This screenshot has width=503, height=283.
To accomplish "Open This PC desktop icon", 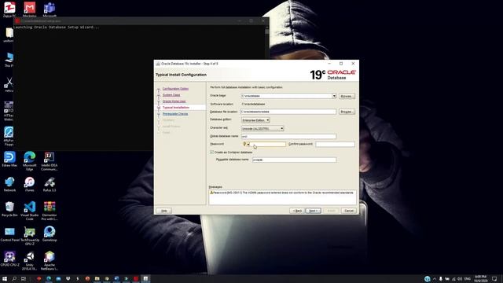I will 9,60.
